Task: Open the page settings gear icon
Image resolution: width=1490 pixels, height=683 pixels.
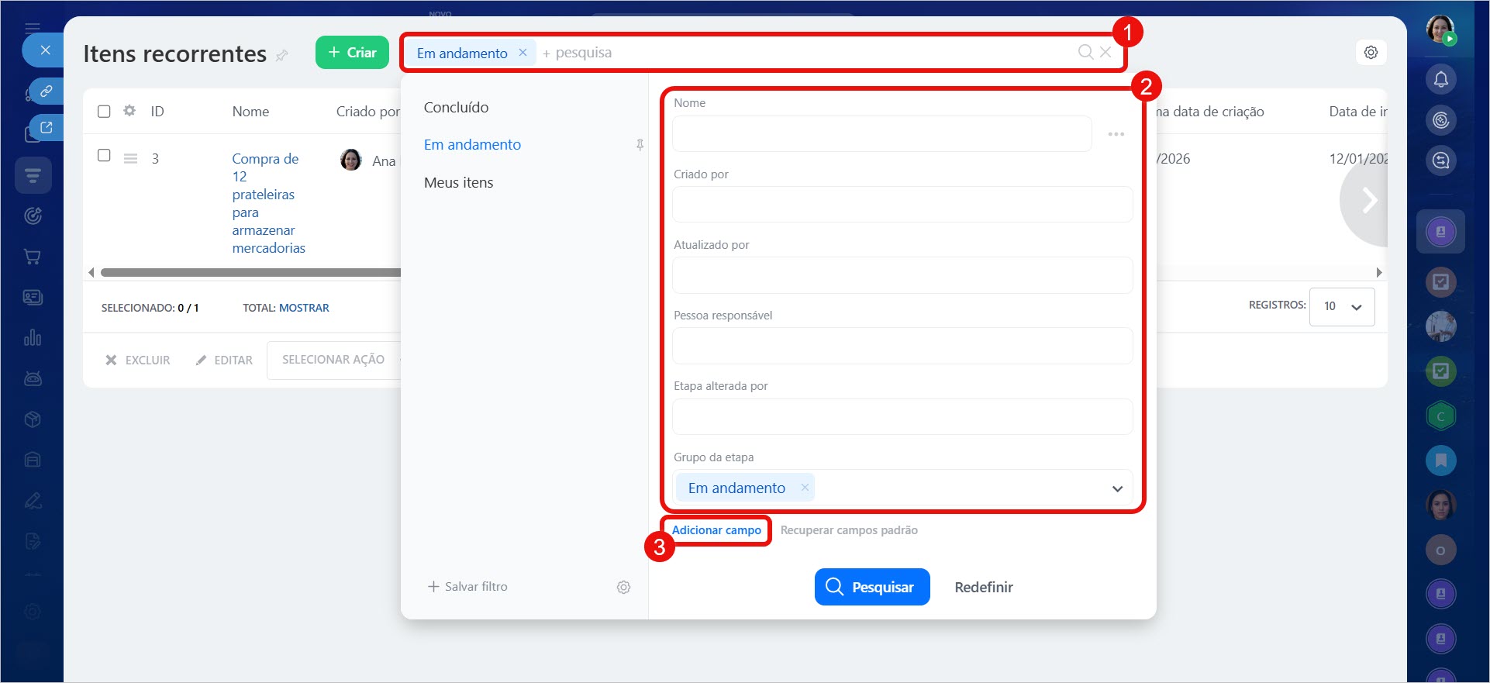Action: (1371, 53)
